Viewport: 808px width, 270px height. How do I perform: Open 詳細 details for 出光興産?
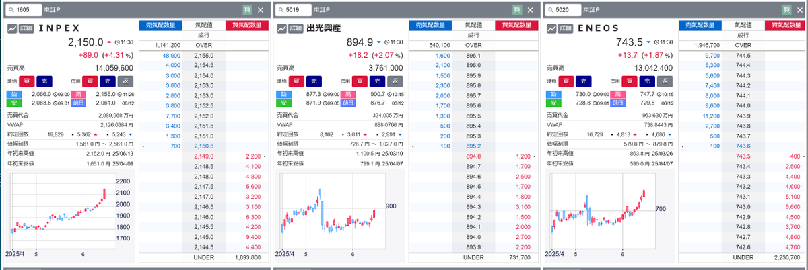pyautogui.click(x=296, y=29)
